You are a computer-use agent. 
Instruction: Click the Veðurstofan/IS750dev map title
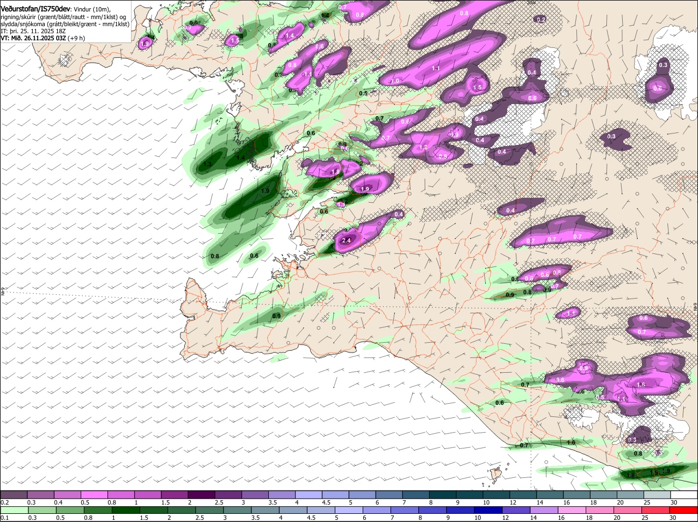pyautogui.click(x=35, y=9)
